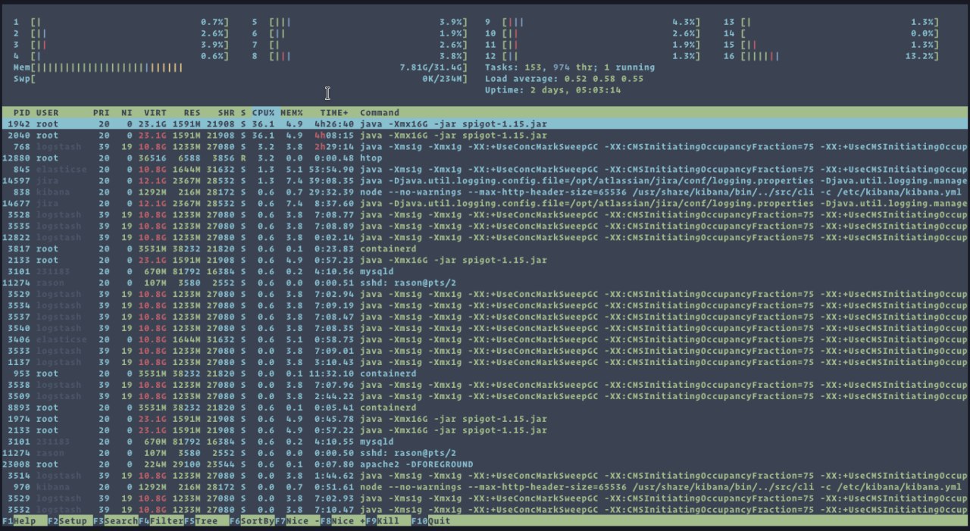
Task: Select logstash process row PID 3535
Action: pos(485,226)
